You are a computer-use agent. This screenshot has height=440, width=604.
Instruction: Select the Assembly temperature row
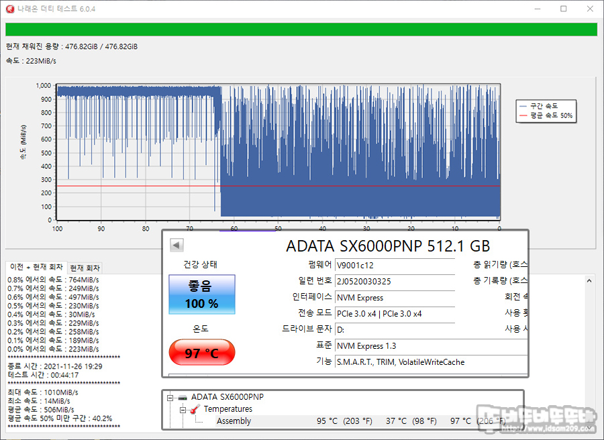360,421
